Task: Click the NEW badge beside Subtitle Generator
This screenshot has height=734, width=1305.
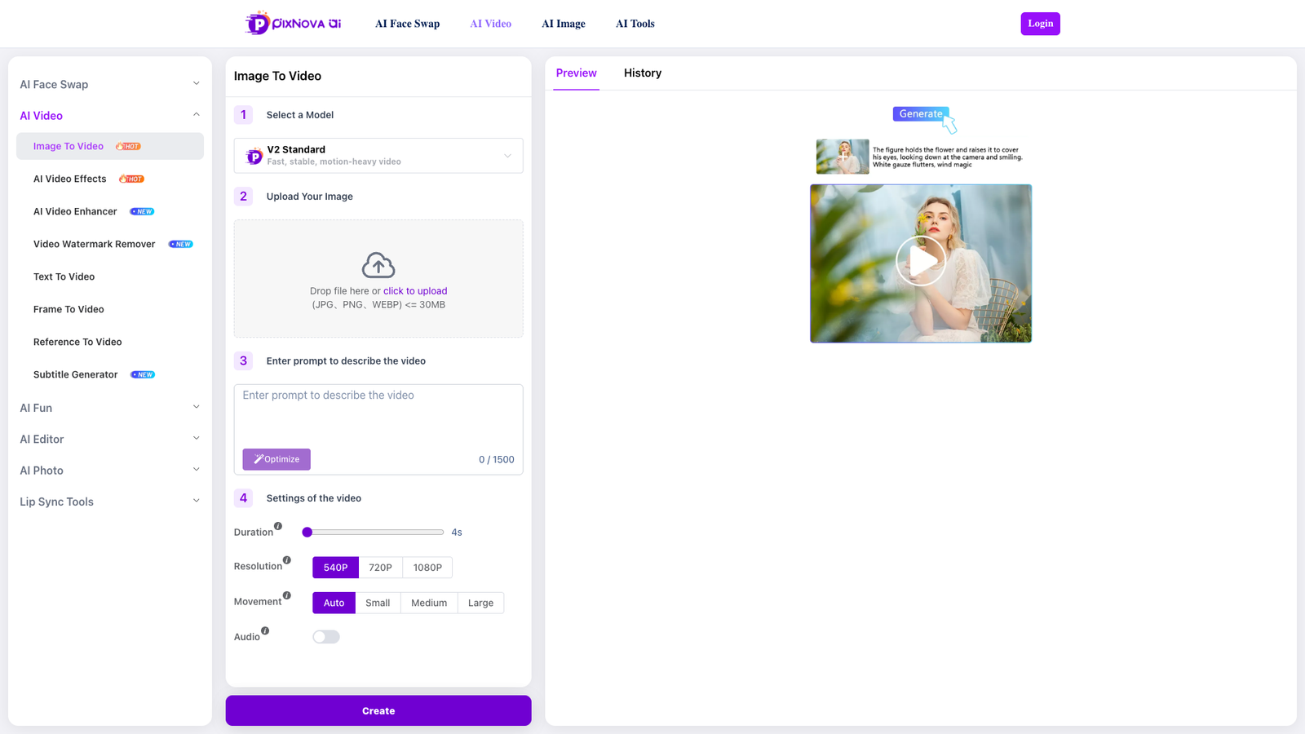Action: click(143, 375)
